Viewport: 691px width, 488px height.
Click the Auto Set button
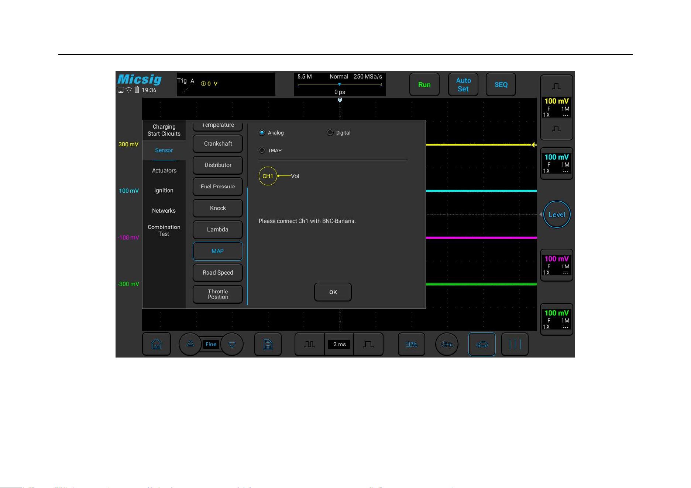[463, 84]
